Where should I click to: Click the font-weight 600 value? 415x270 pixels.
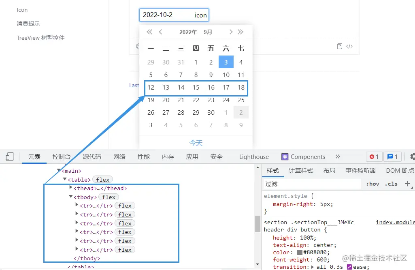coord(321,260)
